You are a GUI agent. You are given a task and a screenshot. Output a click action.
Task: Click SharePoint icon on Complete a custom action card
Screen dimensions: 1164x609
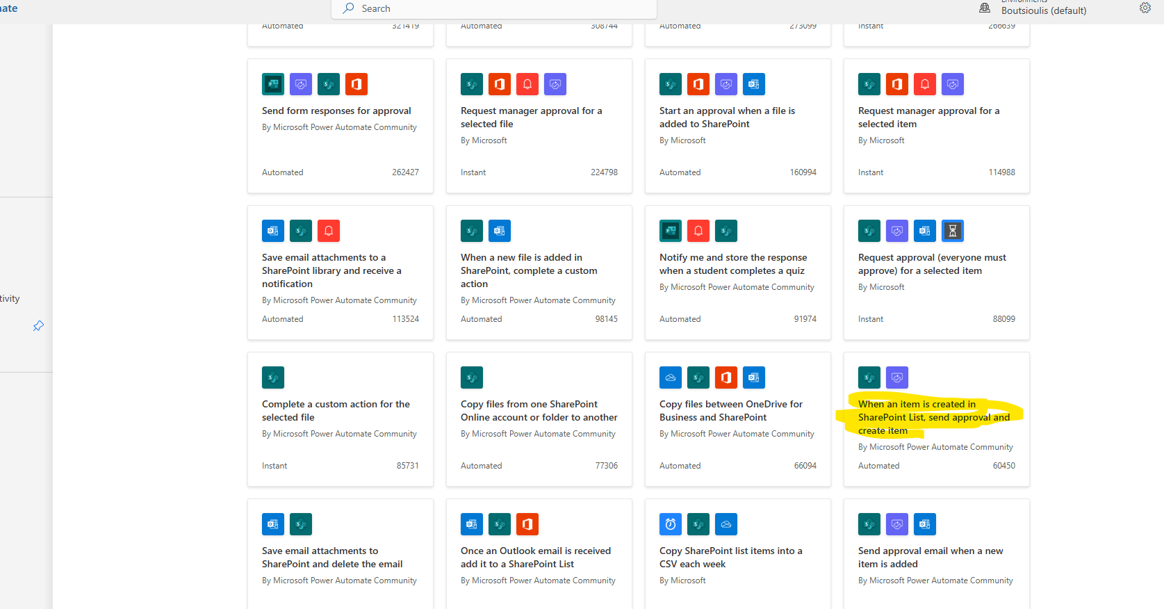click(x=273, y=377)
